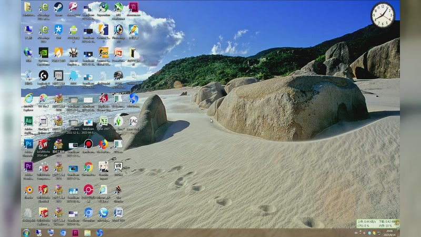Launch the War Thunder shortcut
This screenshot has width=421, height=237.
118,190
